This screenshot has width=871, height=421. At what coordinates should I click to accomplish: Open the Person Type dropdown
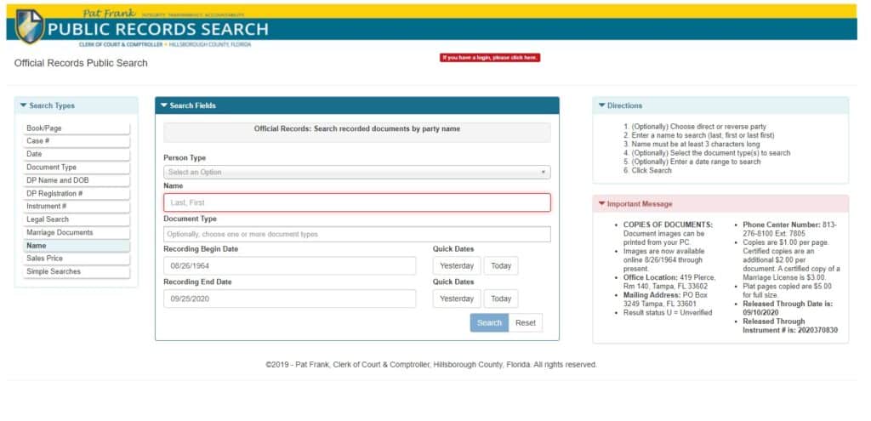coord(356,172)
